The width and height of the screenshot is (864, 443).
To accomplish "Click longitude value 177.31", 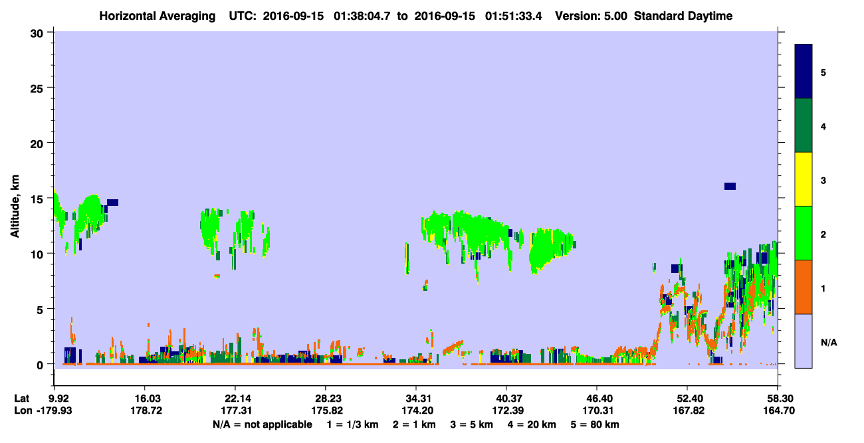I will coord(235,410).
